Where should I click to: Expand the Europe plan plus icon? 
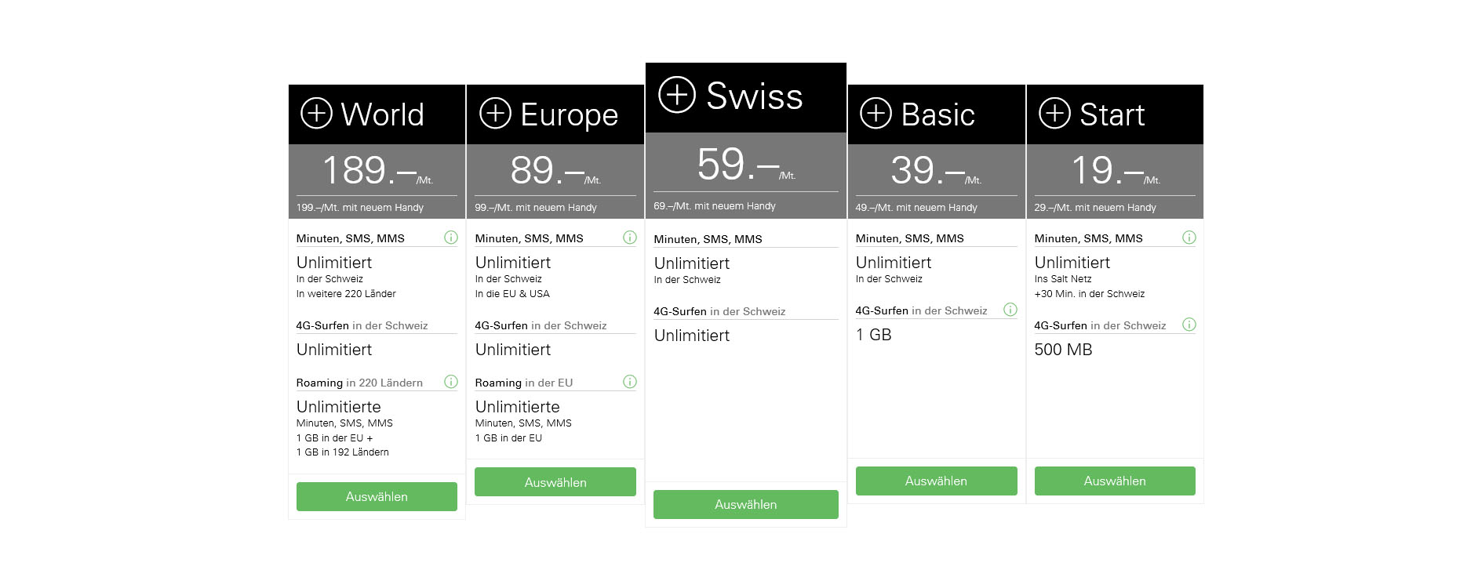point(495,113)
